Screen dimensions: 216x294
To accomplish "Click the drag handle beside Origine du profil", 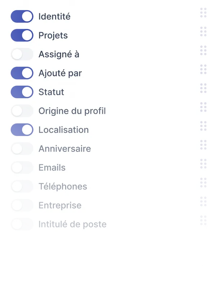I will pyautogui.click(x=203, y=107).
